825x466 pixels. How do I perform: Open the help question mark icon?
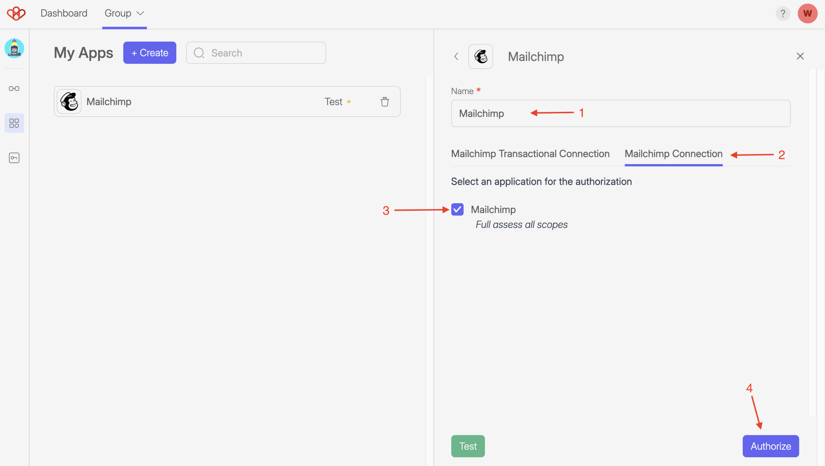tap(782, 14)
